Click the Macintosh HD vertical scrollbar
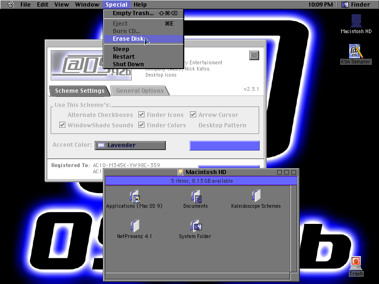The width and height of the screenshot is (379, 284). (x=294, y=229)
